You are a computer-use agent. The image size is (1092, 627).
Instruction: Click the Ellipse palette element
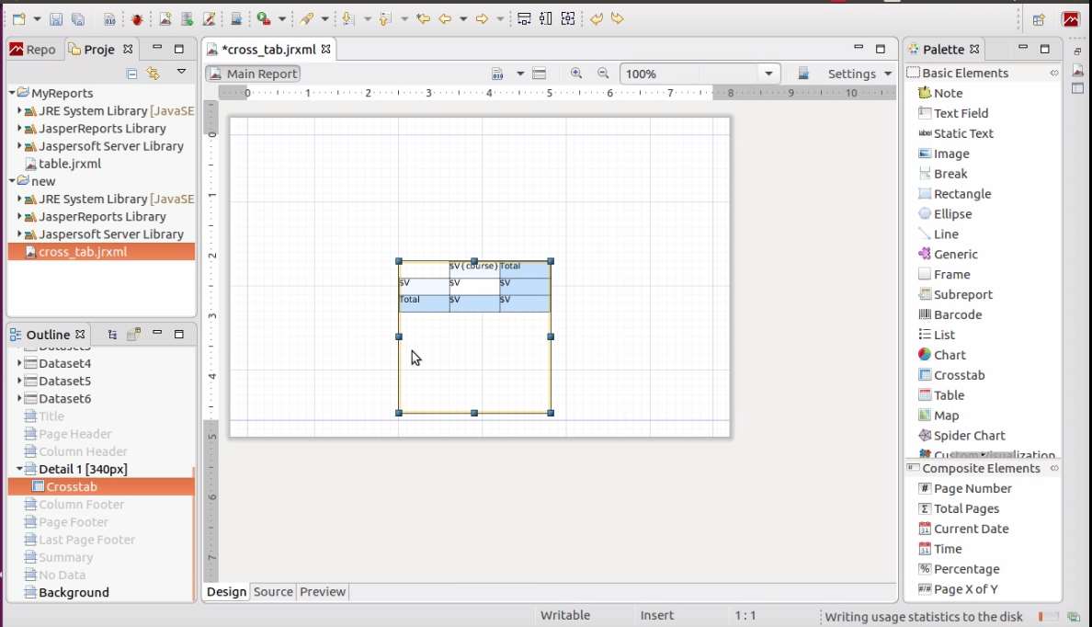tap(945, 214)
